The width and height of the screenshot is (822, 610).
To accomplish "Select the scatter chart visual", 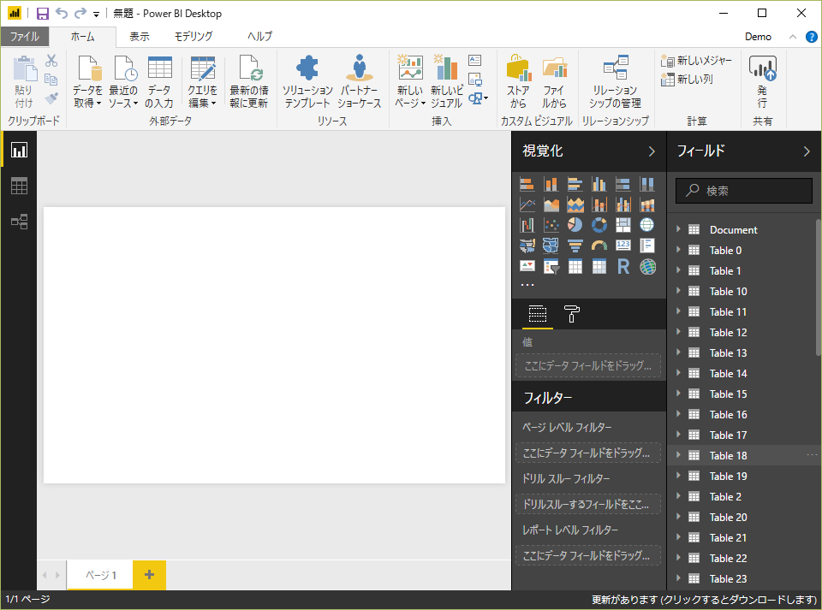I will pyautogui.click(x=551, y=225).
